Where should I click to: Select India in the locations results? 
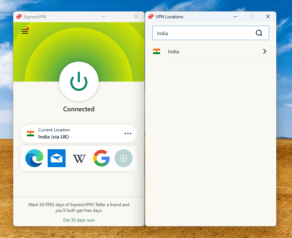pyautogui.click(x=174, y=52)
